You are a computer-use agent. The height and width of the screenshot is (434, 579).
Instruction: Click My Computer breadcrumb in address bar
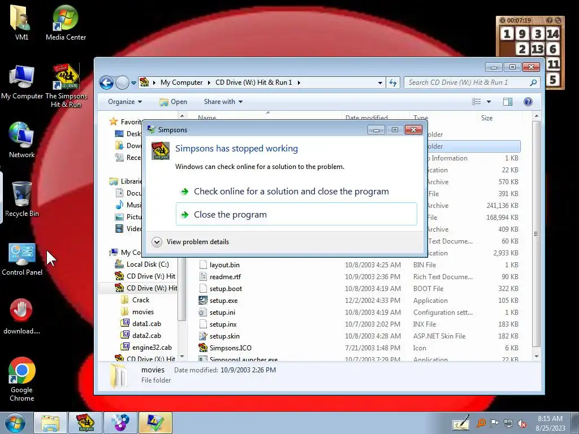[x=182, y=83]
